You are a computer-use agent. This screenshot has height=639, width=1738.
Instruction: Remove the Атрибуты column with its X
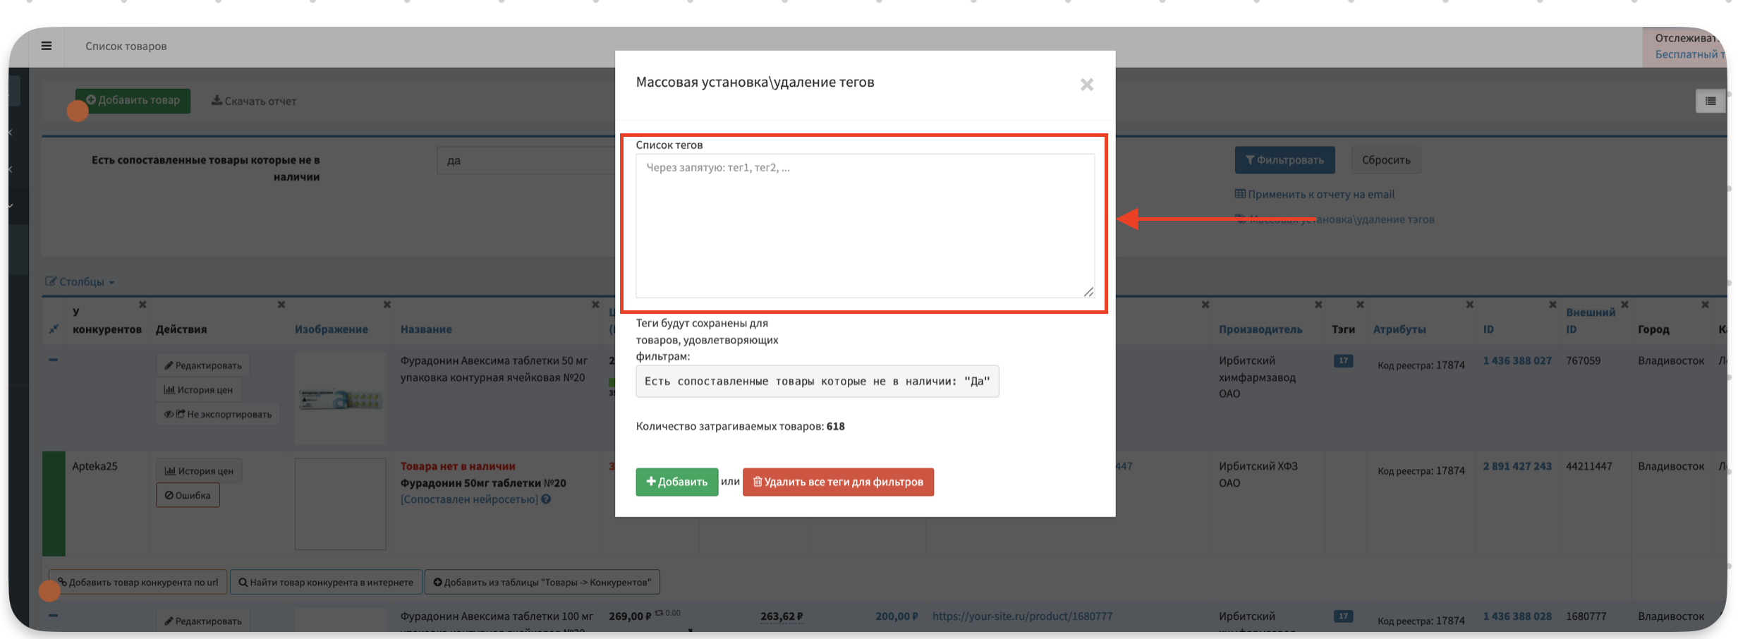pos(1469,305)
